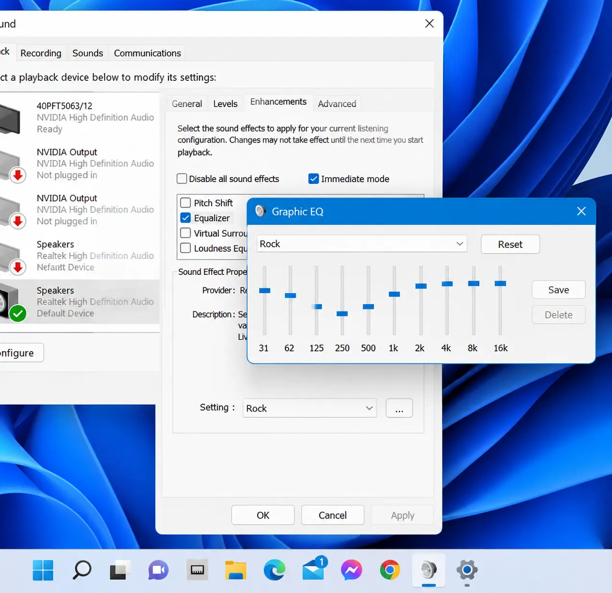Save the current EQ preset

point(559,290)
